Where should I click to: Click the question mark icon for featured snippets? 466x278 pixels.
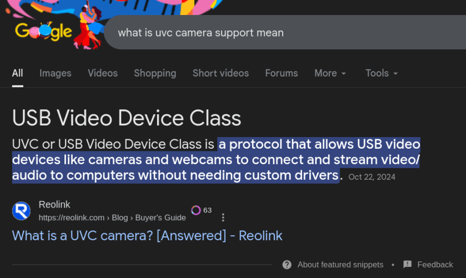pyautogui.click(x=287, y=264)
